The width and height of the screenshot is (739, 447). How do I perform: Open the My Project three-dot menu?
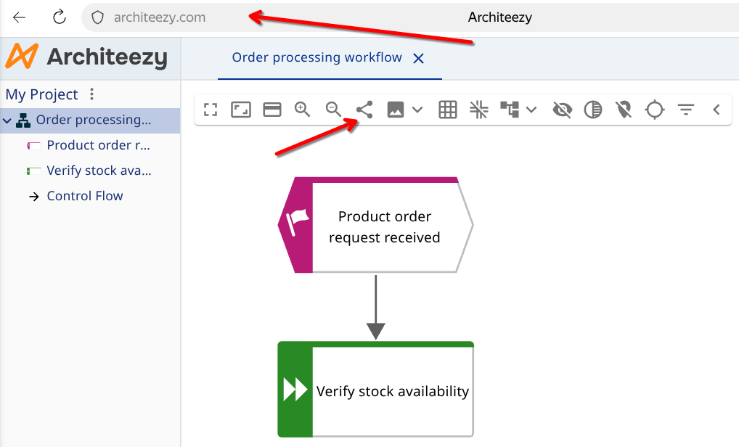(91, 94)
